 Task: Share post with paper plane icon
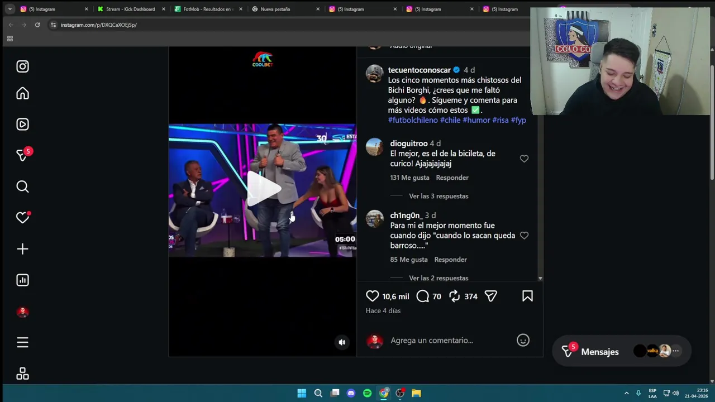pos(490,296)
